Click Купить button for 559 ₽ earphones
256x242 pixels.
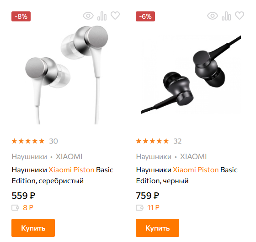pos(33,228)
